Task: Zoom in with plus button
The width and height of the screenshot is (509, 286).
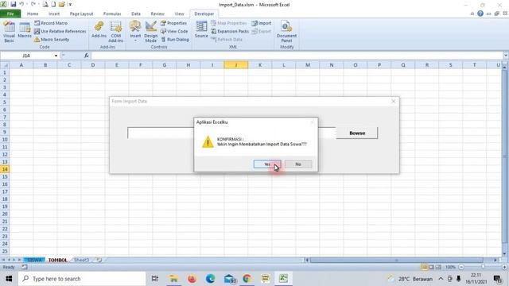Action: pyautogui.click(x=505, y=267)
